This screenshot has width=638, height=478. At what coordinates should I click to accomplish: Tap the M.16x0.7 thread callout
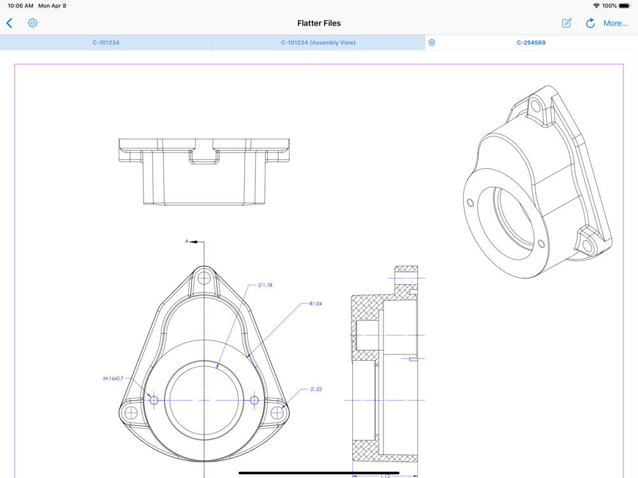pyautogui.click(x=113, y=379)
